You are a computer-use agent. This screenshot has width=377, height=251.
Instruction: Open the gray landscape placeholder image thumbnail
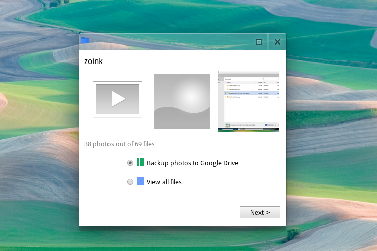pos(182,101)
